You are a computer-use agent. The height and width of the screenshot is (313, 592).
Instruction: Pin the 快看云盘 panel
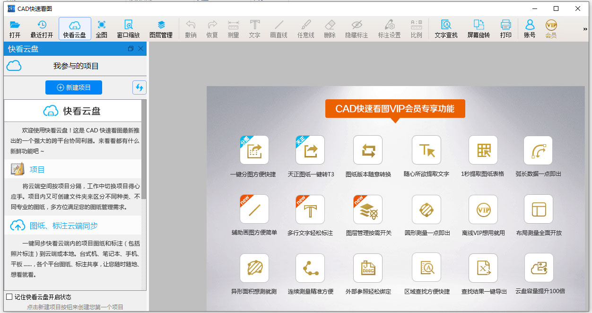[131, 49]
